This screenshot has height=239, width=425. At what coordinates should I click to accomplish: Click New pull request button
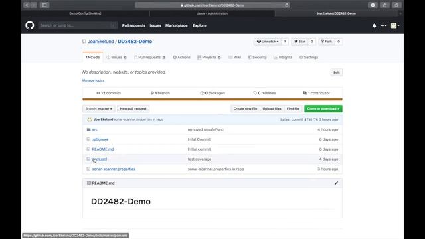(x=133, y=109)
